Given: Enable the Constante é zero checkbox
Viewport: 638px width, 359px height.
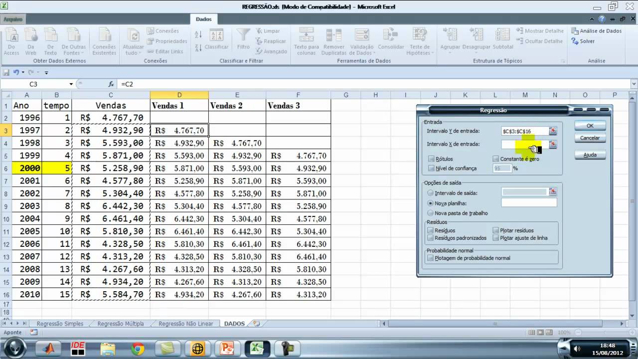Looking at the screenshot, I should tap(496, 159).
